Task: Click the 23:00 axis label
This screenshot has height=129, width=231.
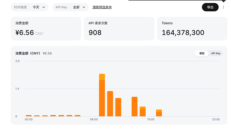Action: tap(216, 119)
